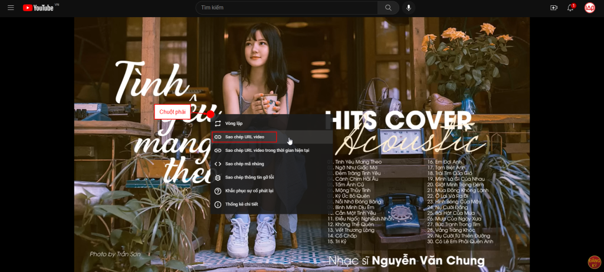Show Thống kê chi tiết
The height and width of the screenshot is (272, 604).
coord(241,204)
